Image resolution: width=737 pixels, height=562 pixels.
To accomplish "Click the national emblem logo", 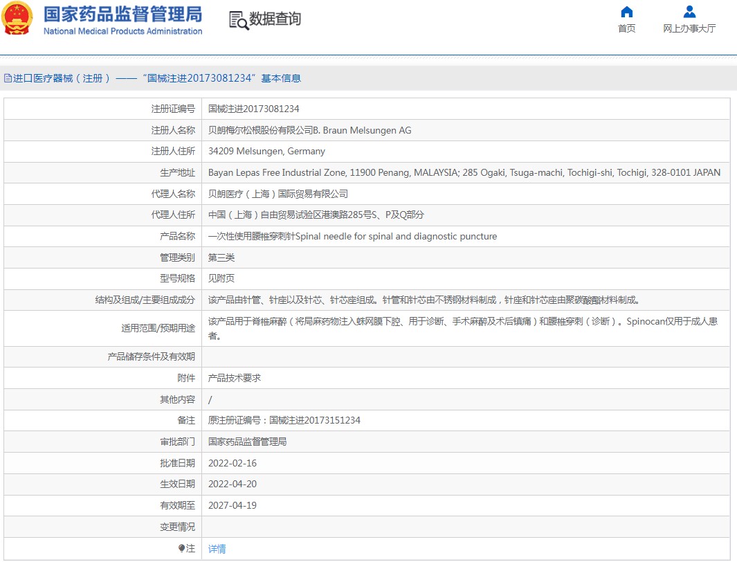I will [x=18, y=19].
